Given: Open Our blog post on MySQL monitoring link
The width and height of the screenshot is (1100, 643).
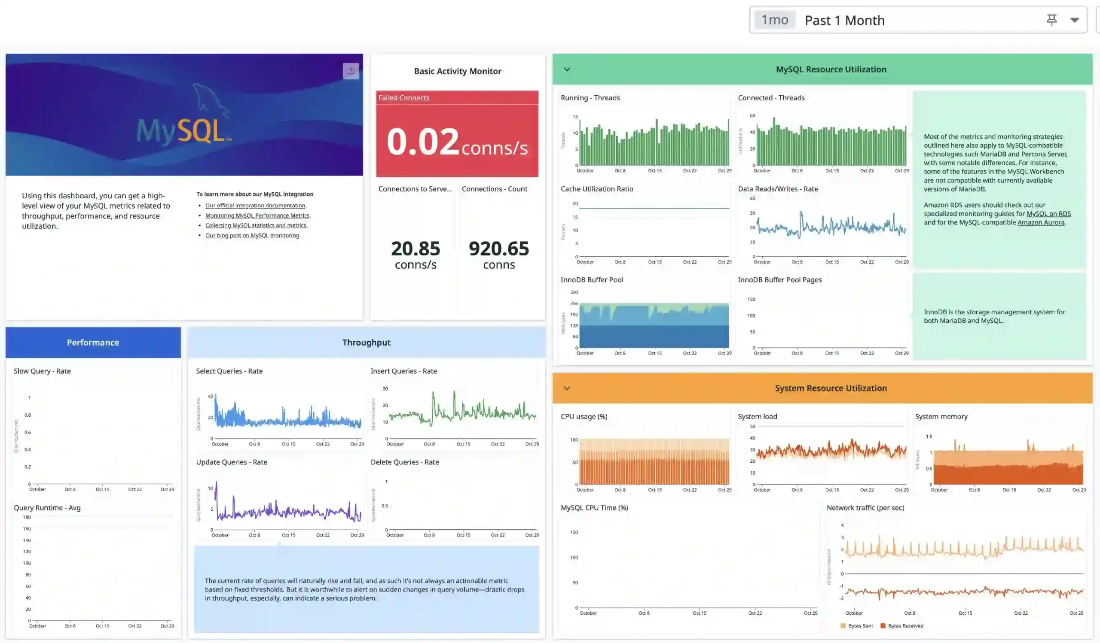Looking at the screenshot, I should pos(252,235).
